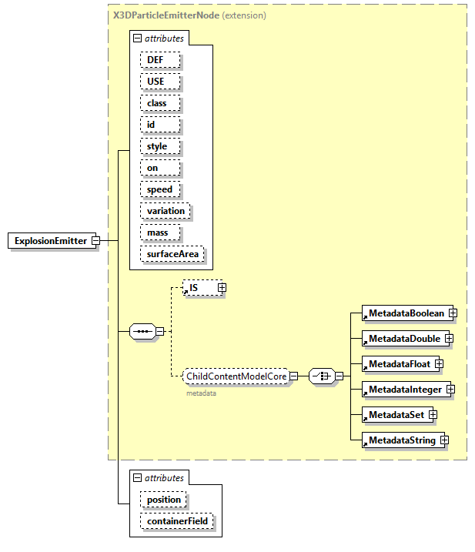Select the sequence compositor symbol
The height and width of the screenshot is (552, 475).
point(142,331)
